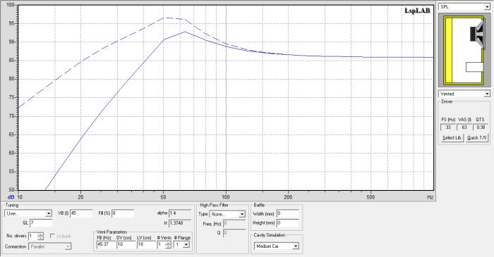Click the FB (Hz) vent frequency field
This screenshot has width=494, height=257.
106,245
